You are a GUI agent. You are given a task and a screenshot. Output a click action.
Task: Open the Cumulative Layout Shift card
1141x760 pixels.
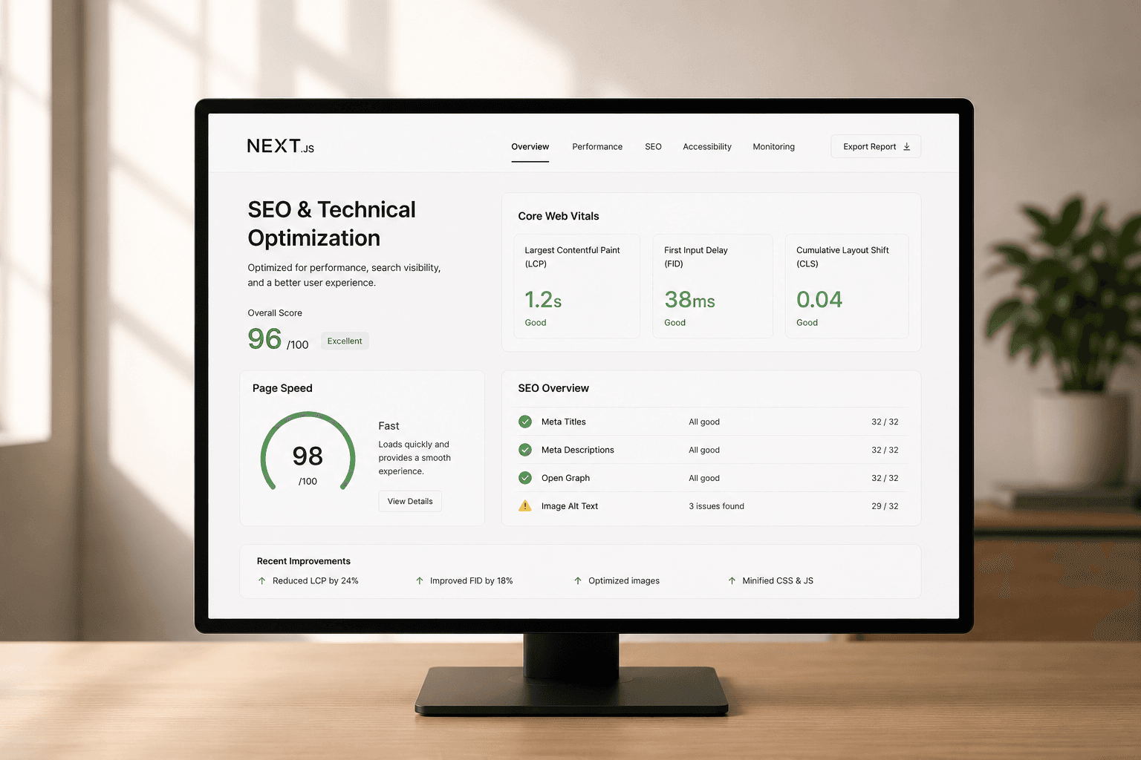(x=847, y=286)
